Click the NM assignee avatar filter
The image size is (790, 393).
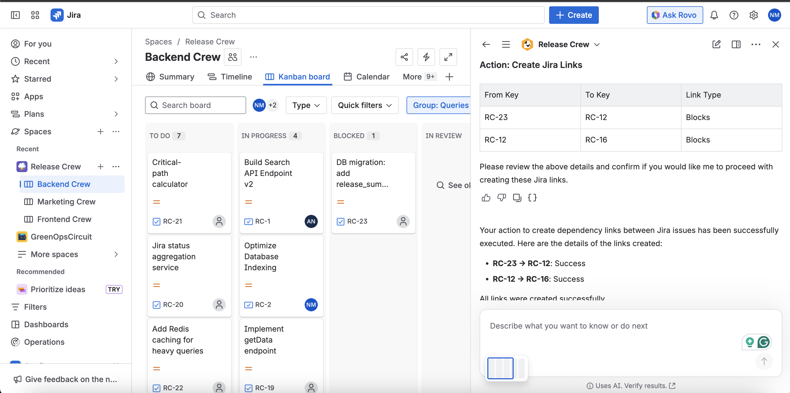pyautogui.click(x=259, y=105)
